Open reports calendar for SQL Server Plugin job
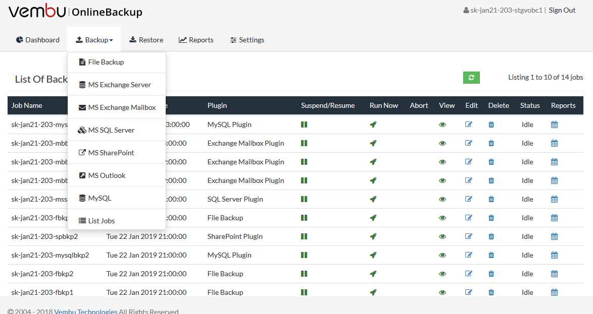 pyautogui.click(x=555, y=199)
